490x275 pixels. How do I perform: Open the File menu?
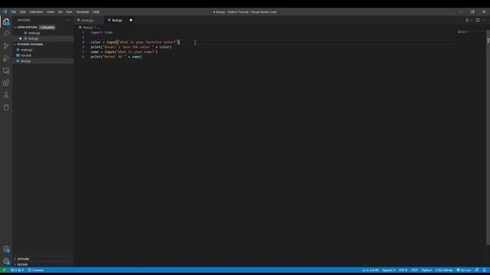point(14,12)
